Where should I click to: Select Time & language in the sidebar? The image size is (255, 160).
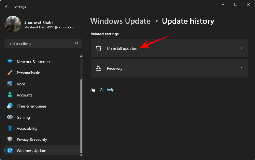(x=31, y=106)
